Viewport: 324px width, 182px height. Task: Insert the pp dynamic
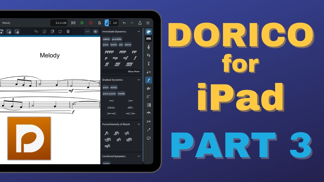click(x=134, y=52)
